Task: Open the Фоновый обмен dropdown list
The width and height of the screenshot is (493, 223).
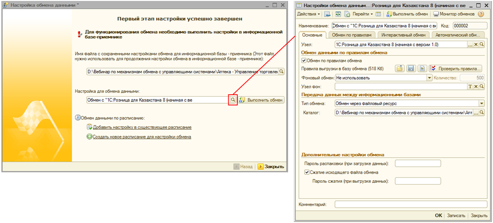Action: click(429, 78)
